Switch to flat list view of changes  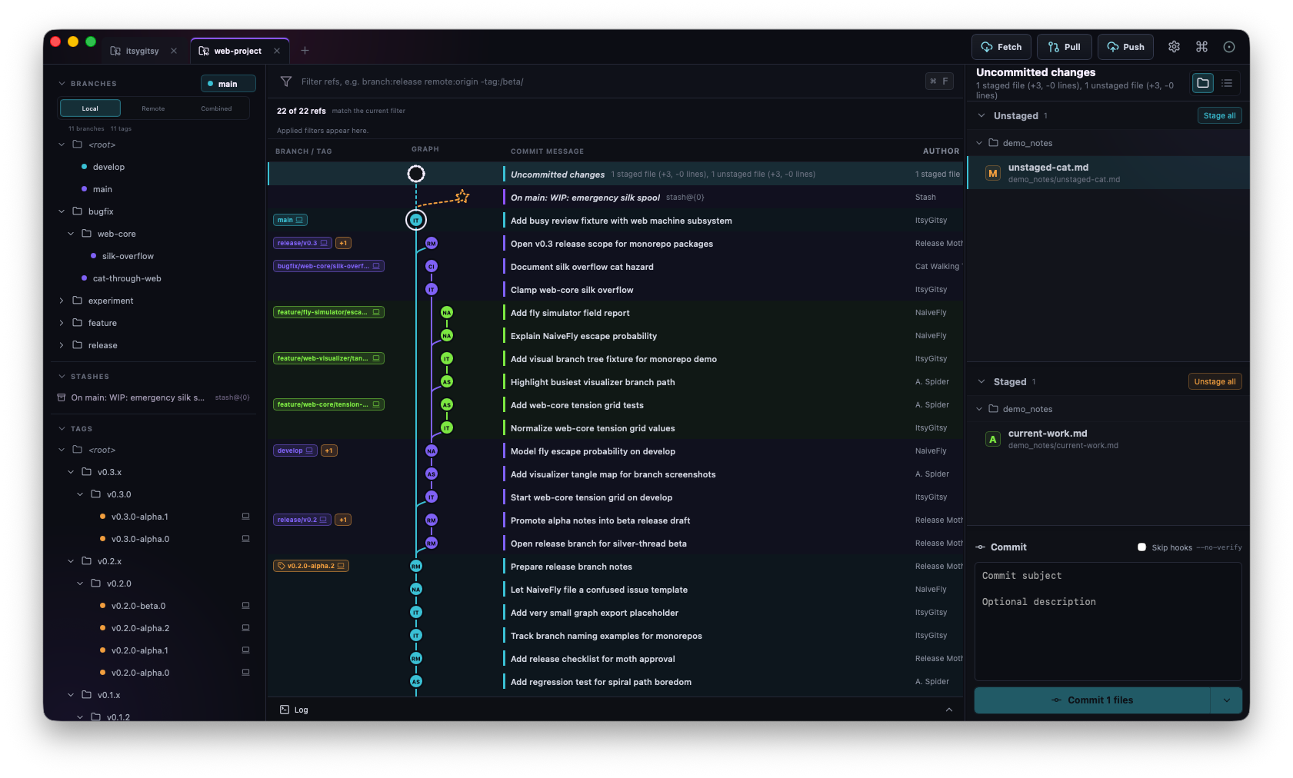(x=1227, y=83)
